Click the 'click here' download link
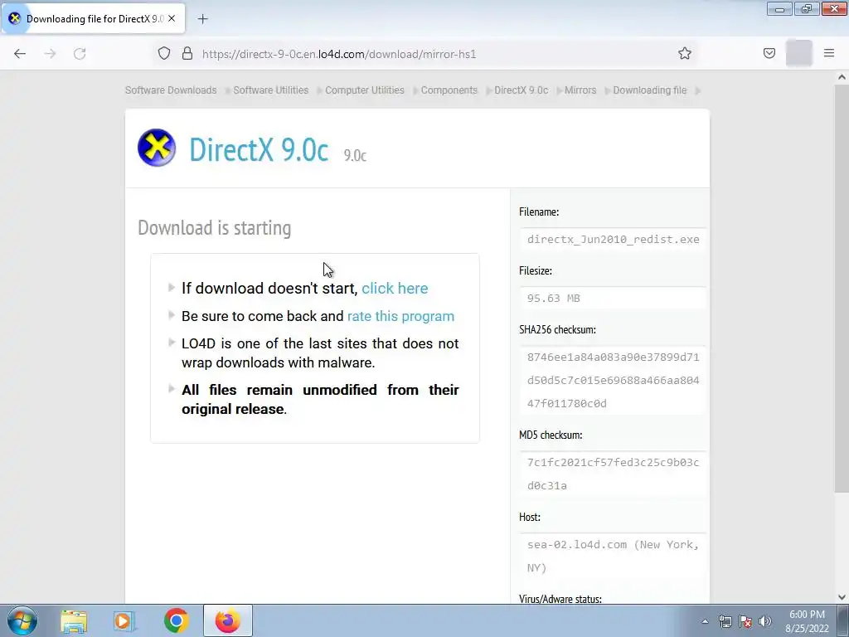 point(395,288)
